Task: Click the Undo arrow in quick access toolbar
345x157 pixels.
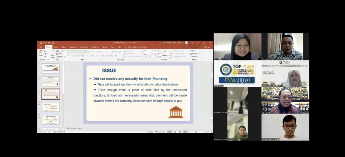Action: [45, 43]
